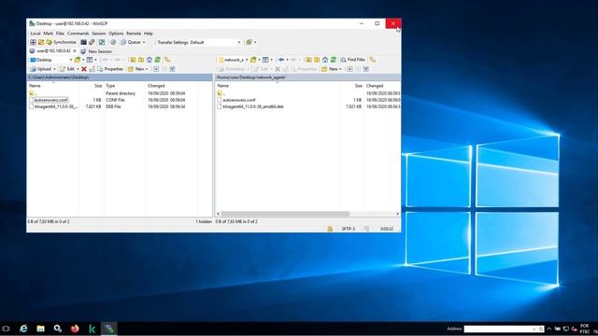Go to remote home directory
This screenshot has width=598, height=336.
pyautogui.click(x=325, y=60)
